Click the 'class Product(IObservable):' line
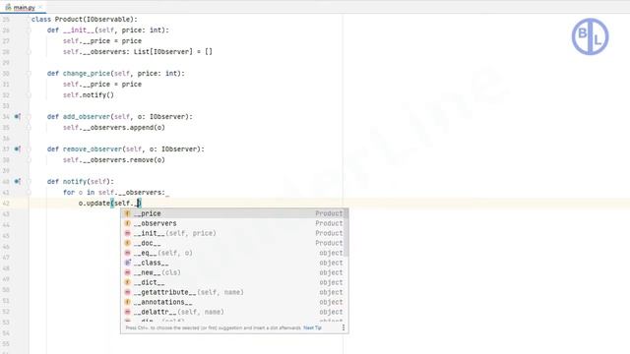 pos(85,20)
